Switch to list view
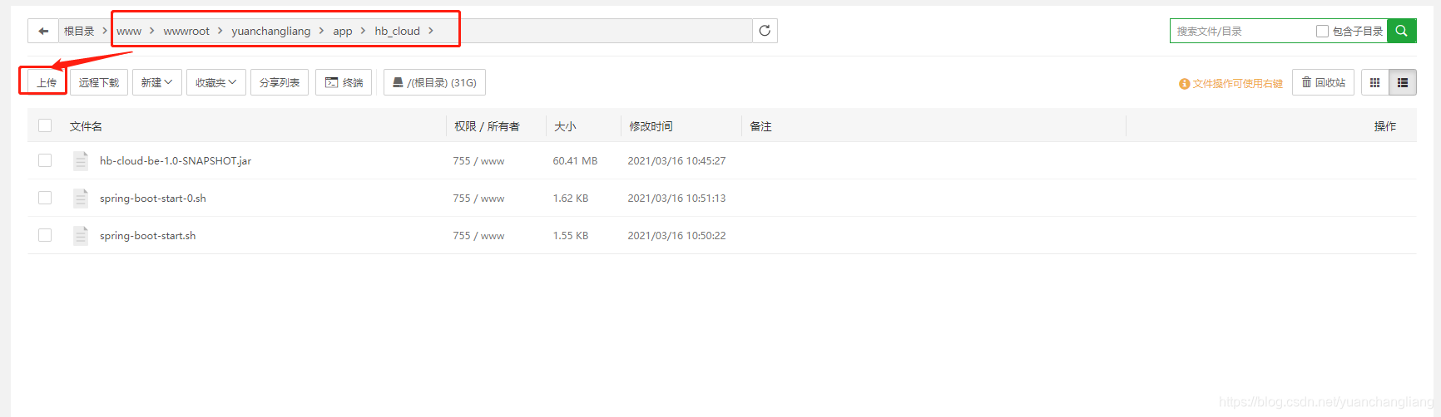 (1403, 82)
